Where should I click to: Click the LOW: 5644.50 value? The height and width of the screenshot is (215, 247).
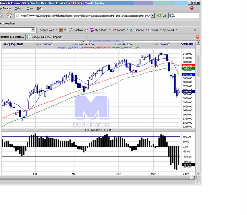pyautogui.click(x=161, y=44)
